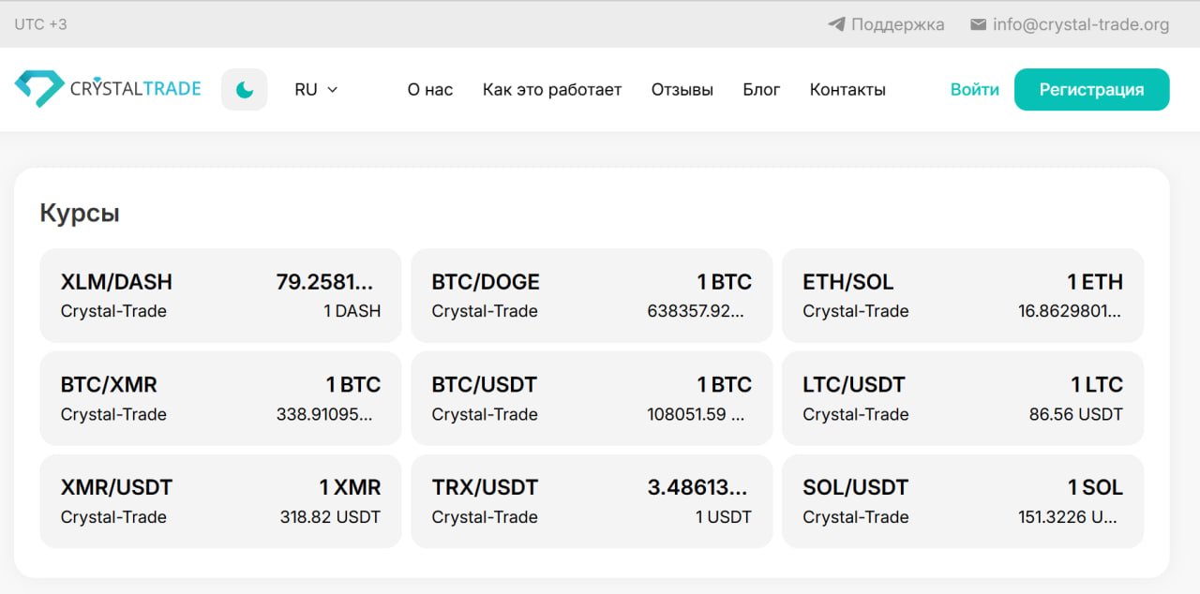The width and height of the screenshot is (1200, 594).
Task: Navigate to the Блог section
Action: 761,90
